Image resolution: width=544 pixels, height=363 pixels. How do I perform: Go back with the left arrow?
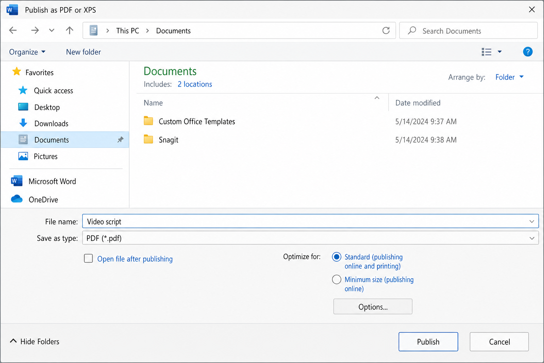tap(13, 30)
